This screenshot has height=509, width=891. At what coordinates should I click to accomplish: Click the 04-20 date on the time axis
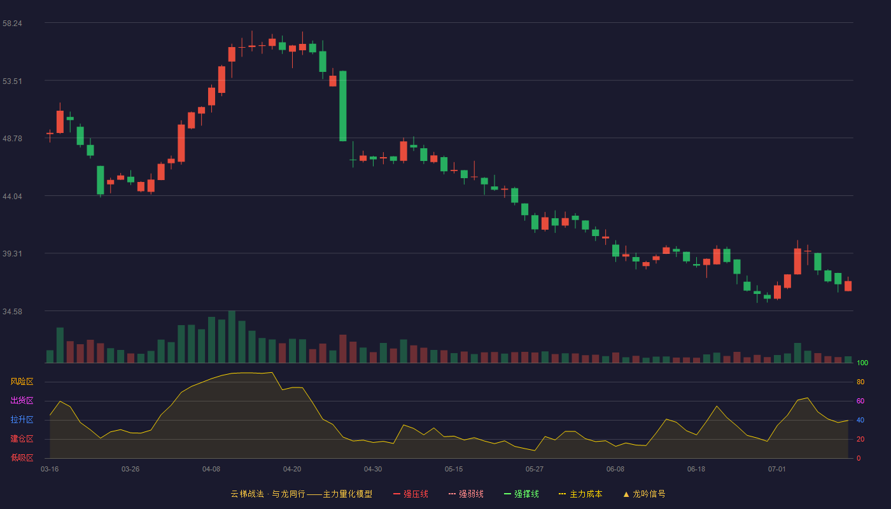click(292, 469)
